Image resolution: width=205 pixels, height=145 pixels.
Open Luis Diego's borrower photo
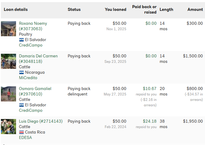(x=8, y=127)
